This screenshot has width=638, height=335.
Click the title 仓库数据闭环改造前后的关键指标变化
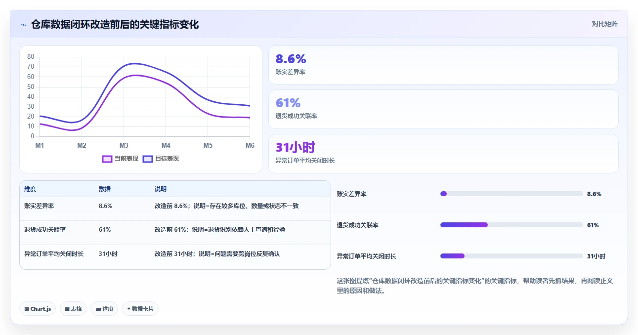click(115, 24)
